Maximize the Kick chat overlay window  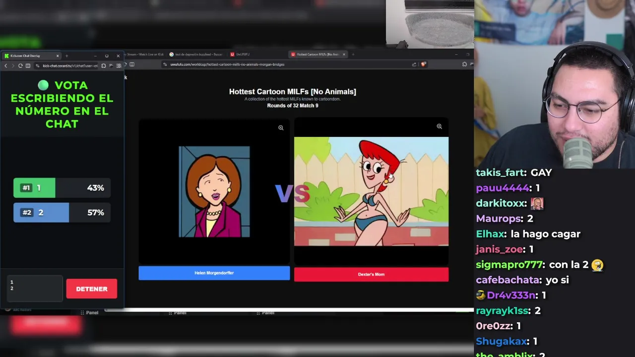tap(106, 56)
